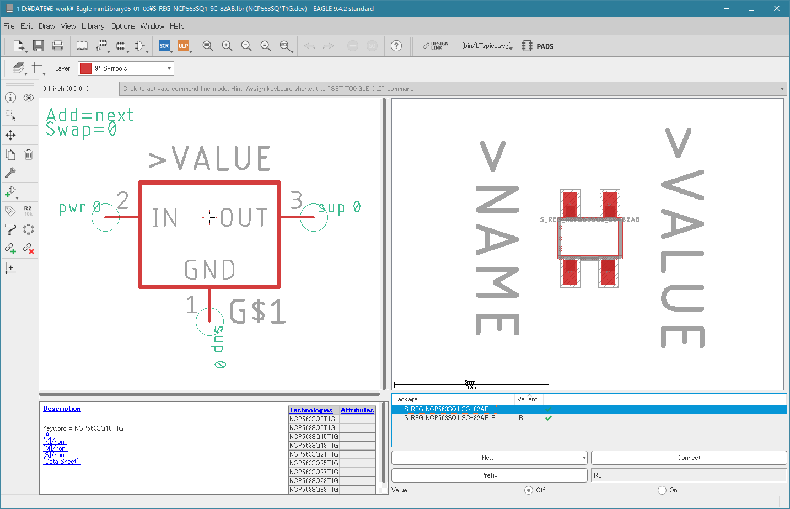This screenshot has height=509, width=790.
Task: Click the Design Link icon
Action: [x=436, y=46]
